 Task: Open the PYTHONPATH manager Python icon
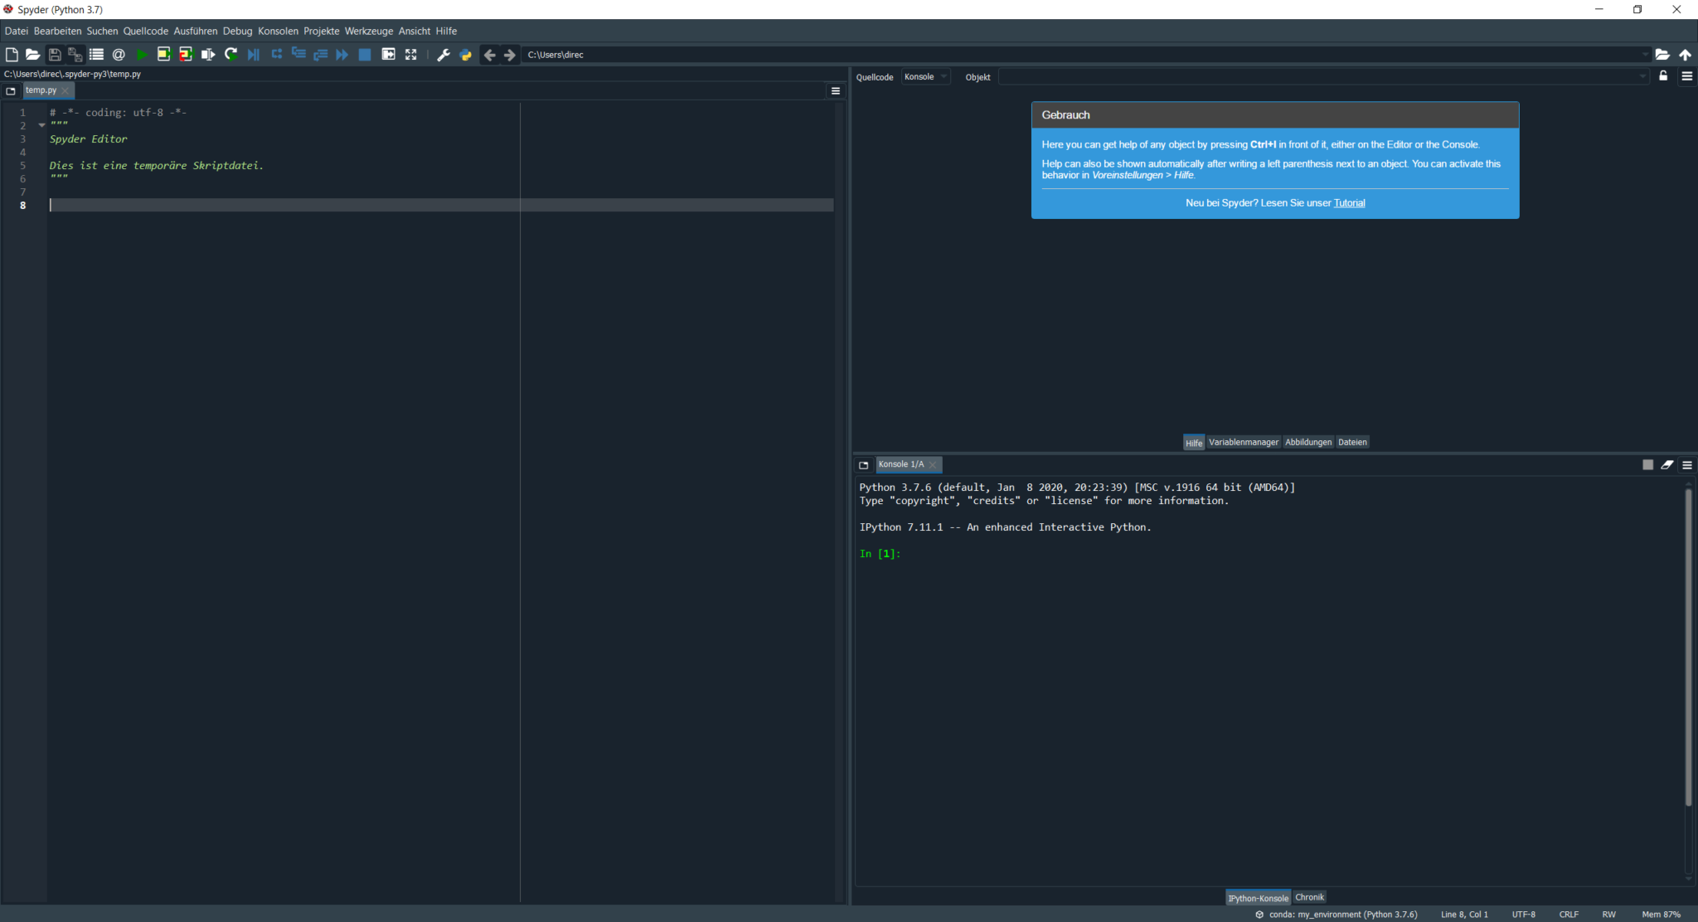(x=465, y=55)
